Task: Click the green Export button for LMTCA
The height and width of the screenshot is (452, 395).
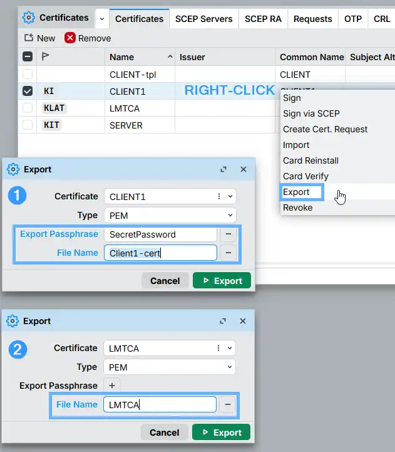Action: point(221,432)
